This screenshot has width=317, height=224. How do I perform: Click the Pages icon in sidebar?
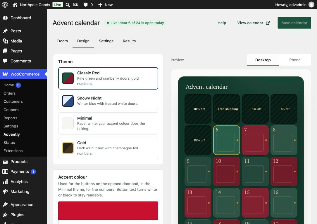click(5, 51)
